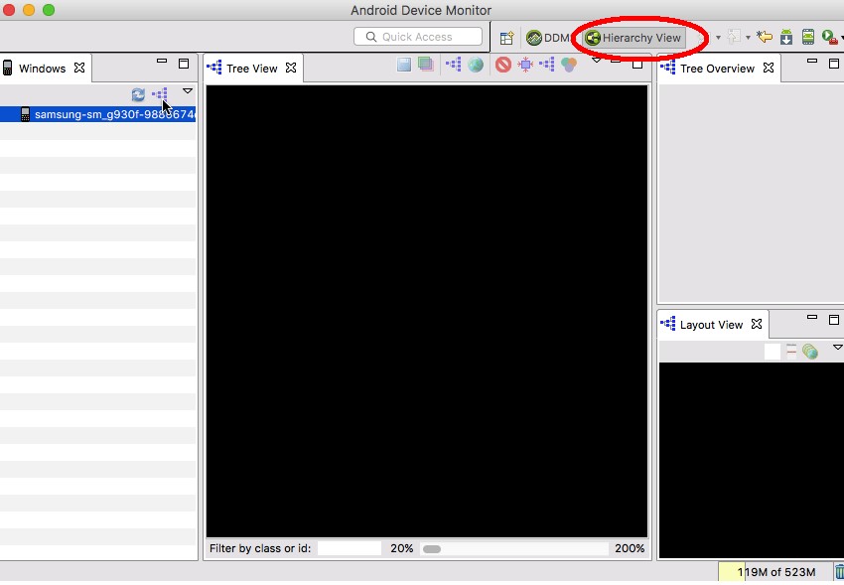Click the Tree View zoom slider handle

[432, 549]
